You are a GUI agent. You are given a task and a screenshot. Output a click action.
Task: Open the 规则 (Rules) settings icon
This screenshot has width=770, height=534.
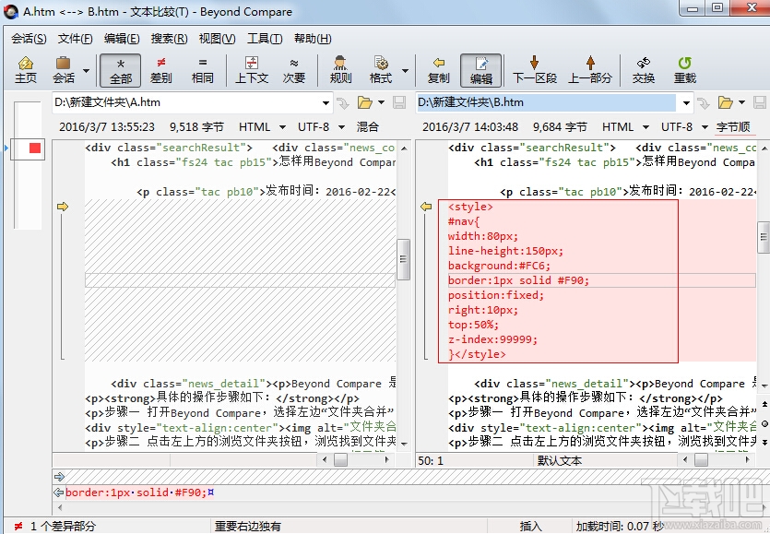339,69
